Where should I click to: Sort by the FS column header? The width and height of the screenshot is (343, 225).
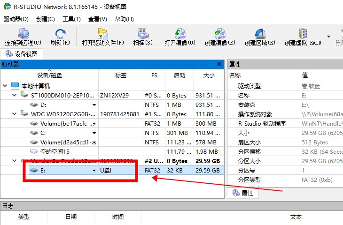[x=154, y=75]
